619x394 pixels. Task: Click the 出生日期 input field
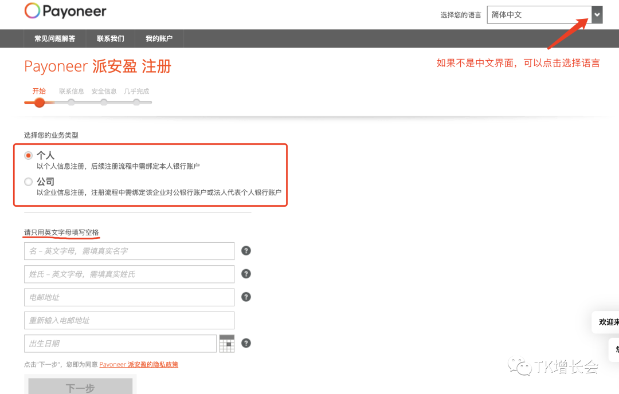120,344
